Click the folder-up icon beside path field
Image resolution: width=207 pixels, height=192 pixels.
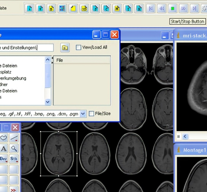point(65,48)
